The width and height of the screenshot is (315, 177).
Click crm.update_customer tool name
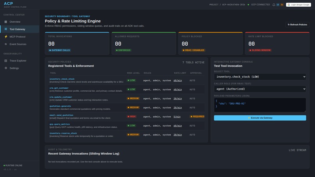click(61, 97)
